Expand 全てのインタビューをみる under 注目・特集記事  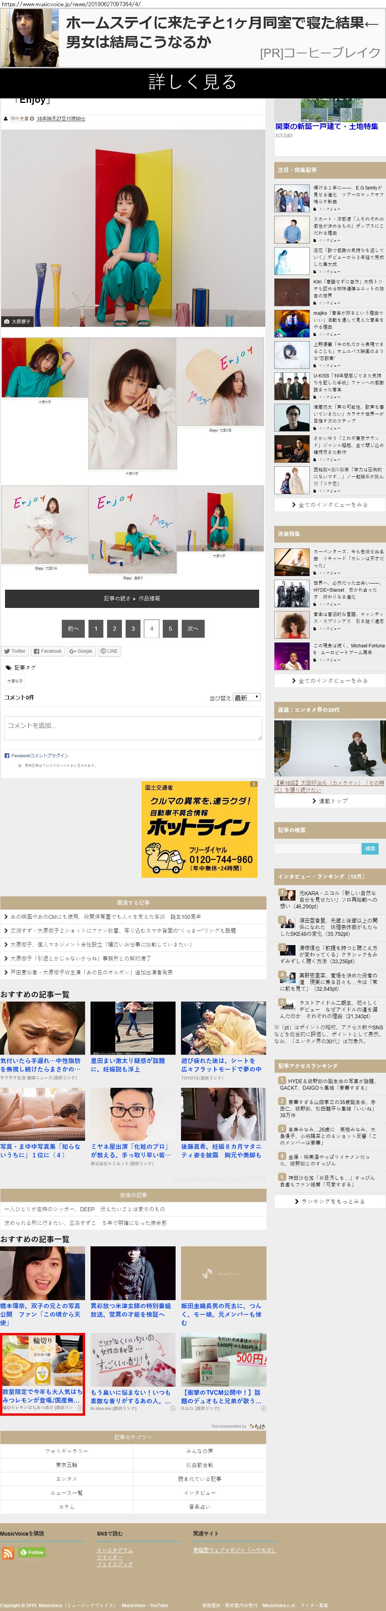330,505
